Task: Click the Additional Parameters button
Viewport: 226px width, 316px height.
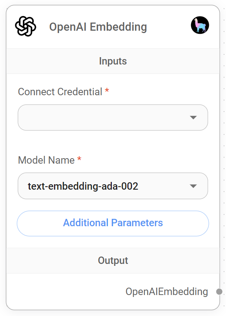Action: tap(113, 223)
